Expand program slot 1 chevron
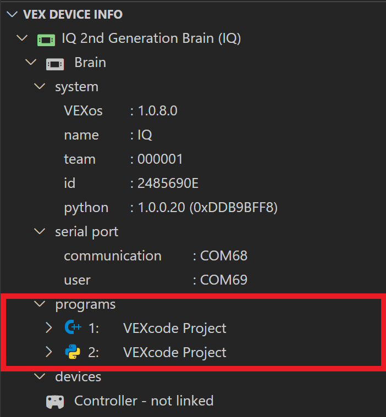The image size is (386, 417). 49,328
